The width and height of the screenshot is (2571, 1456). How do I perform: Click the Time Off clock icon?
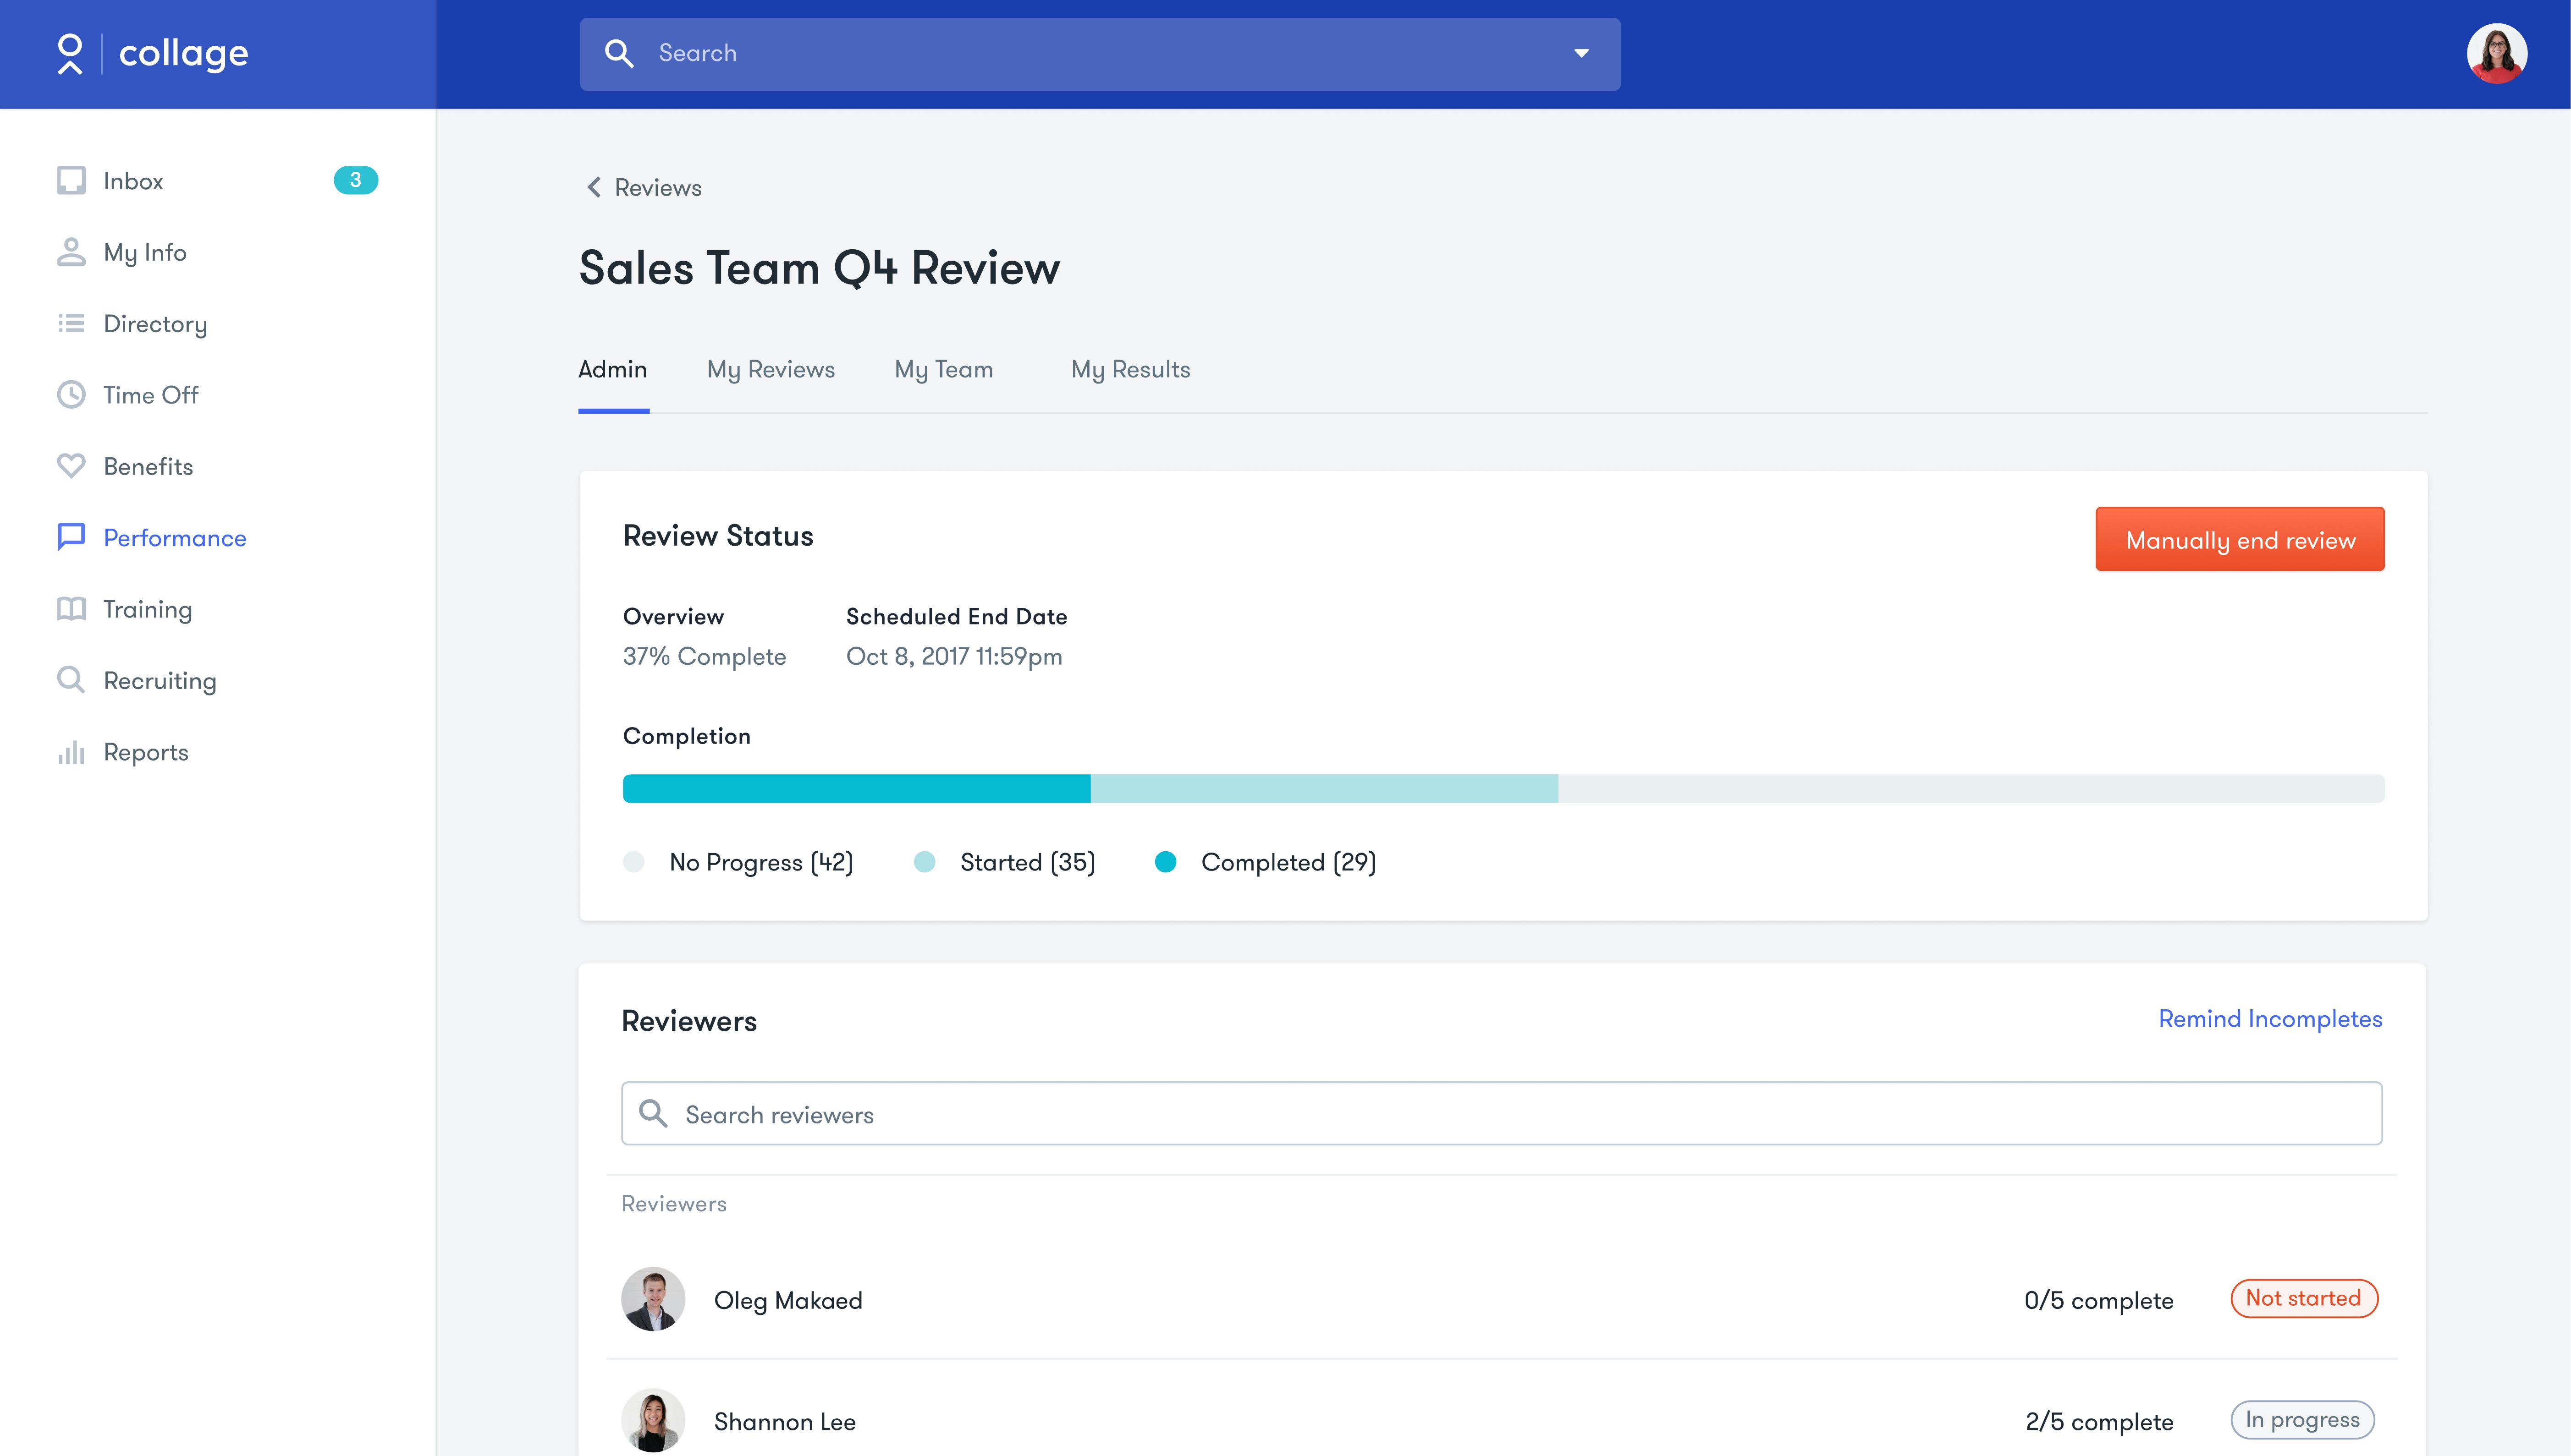71,395
